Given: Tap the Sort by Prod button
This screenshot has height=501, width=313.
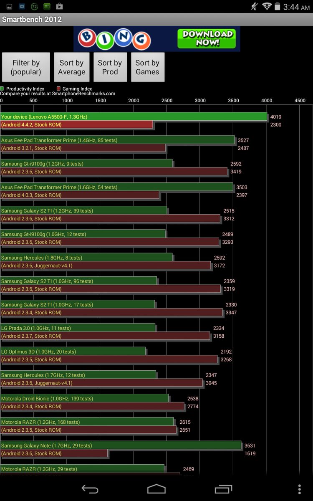Looking at the screenshot, I should 110,67.
